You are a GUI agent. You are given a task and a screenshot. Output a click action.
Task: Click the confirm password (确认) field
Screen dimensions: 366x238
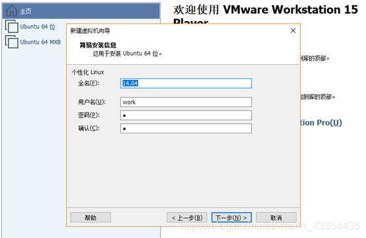pyautogui.click(x=186, y=128)
